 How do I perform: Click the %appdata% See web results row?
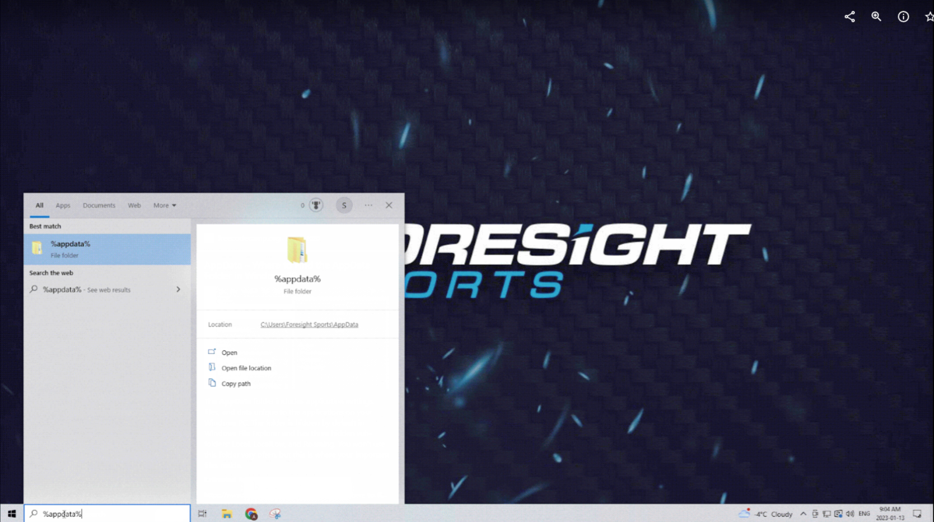pyautogui.click(x=107, y=290)
